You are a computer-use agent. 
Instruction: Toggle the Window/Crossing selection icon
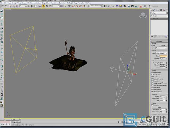[39, 6]
